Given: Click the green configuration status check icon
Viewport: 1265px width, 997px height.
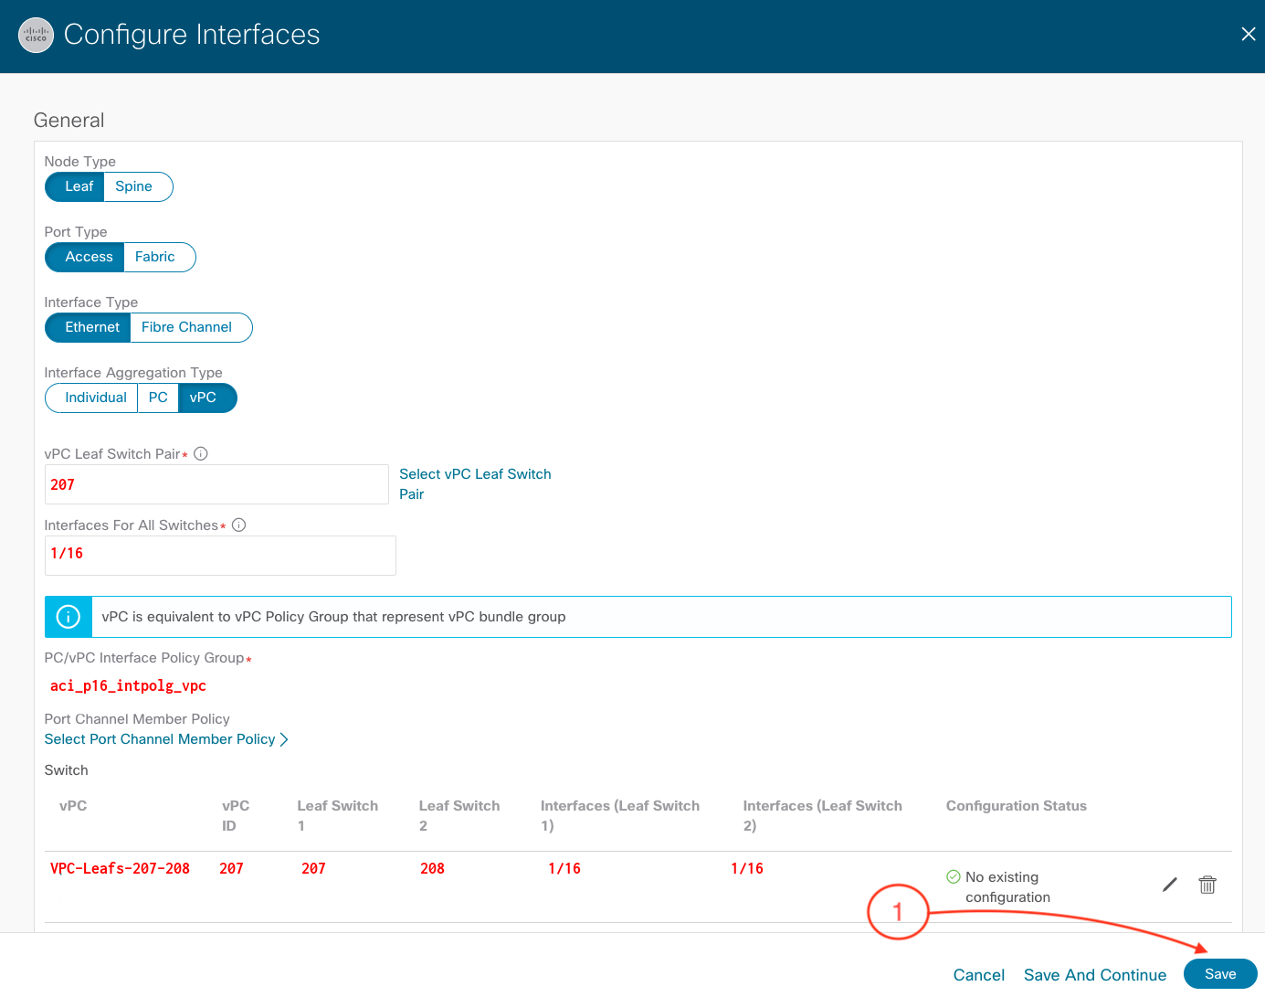Looking at the screenshot, I should pyautogui.click(x=954, y=877).
